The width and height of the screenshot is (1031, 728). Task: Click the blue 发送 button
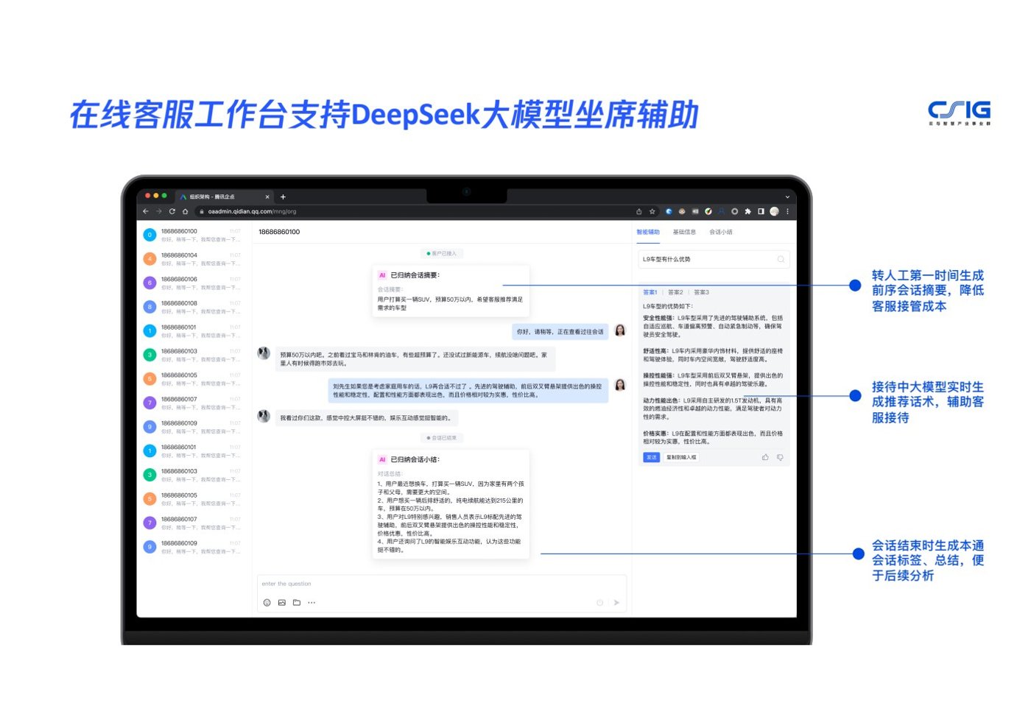tap(652, 457)
